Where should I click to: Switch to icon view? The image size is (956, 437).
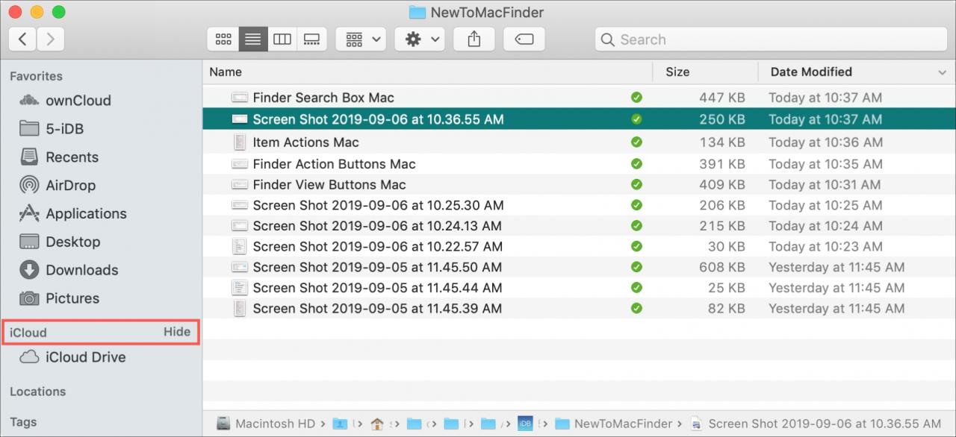tap(223, 40)
